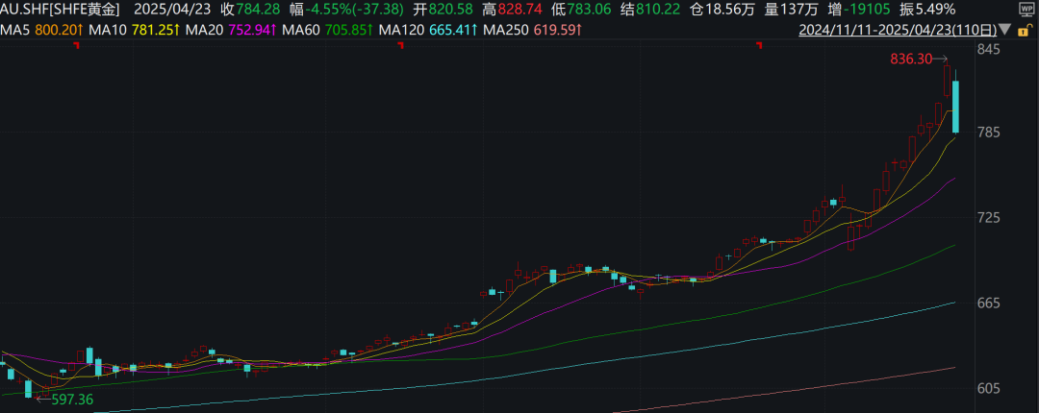
Task: Click the 597.36 low price arrow marker
Action: click(x=65, y=400)
